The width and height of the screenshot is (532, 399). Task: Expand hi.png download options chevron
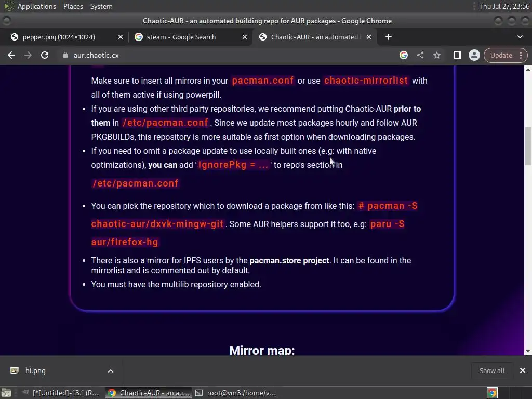(x=111, y=371)
